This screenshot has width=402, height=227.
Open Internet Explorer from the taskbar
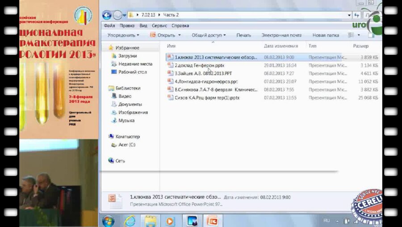point(130,220)
